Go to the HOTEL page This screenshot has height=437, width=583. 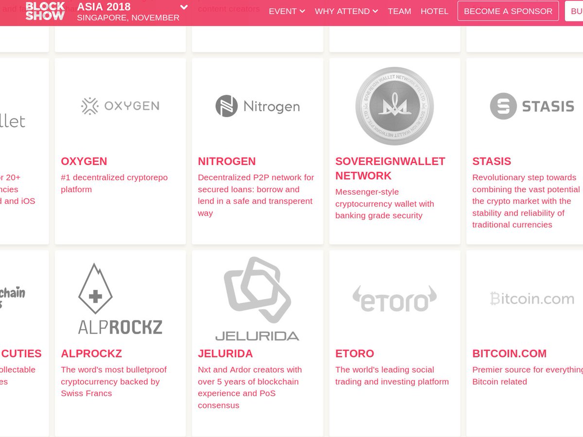(x=434, y=11)
